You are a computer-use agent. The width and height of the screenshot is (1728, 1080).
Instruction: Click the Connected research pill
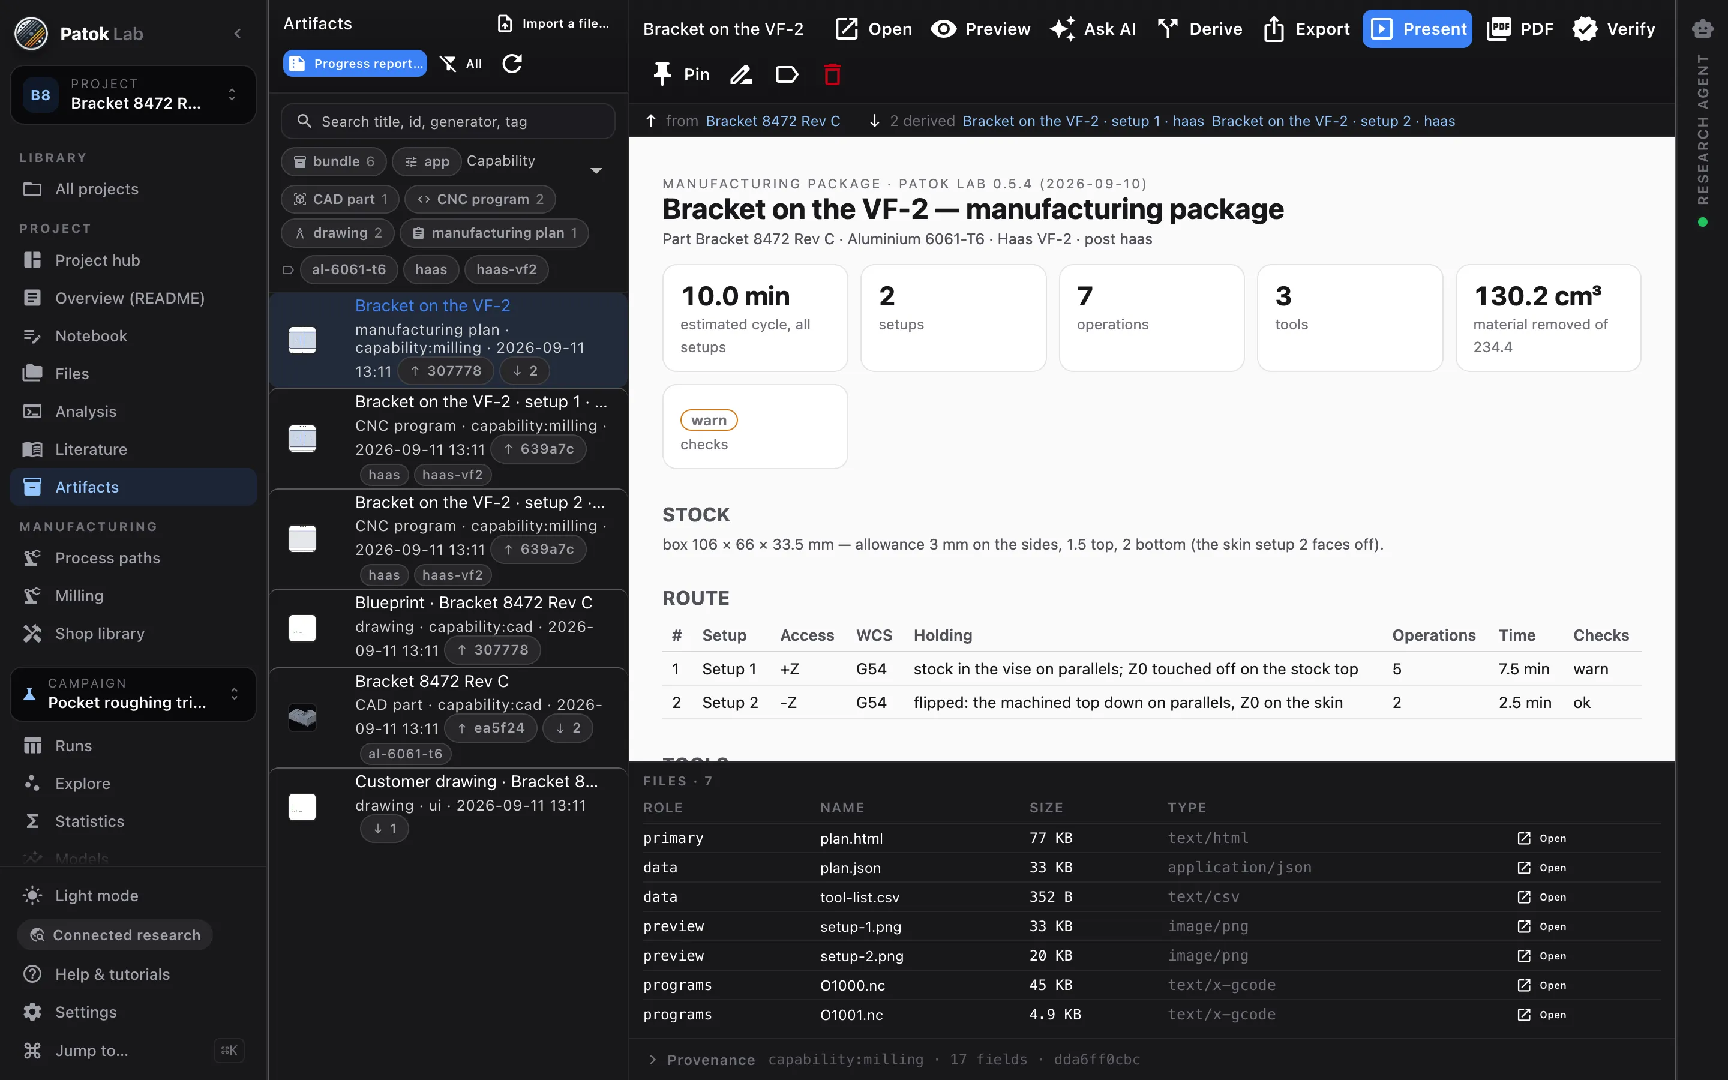point(115,935)
